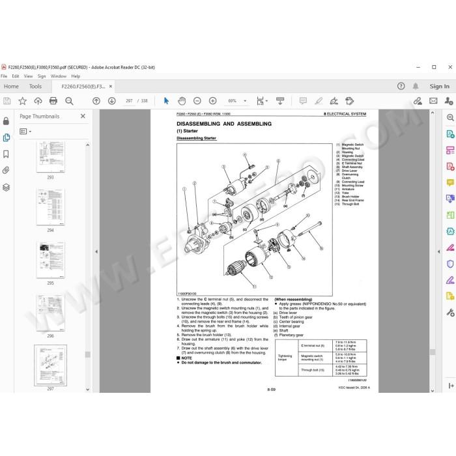Switch to the Tools tab
Screen dimensions: 456x456
[x=35, y=87]
